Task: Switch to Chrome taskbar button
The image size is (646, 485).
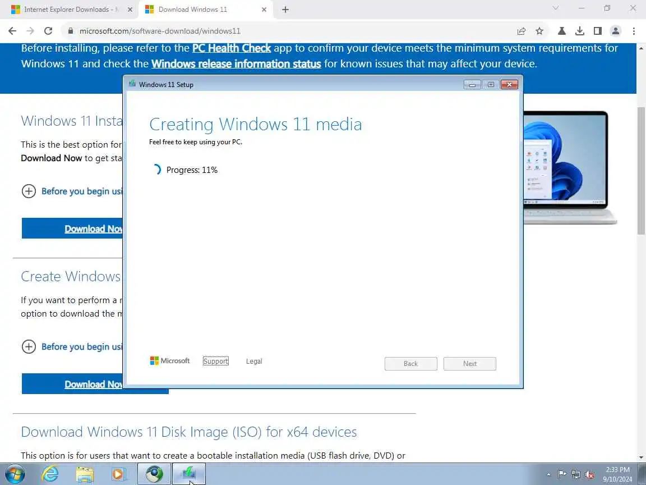Action: point(154,474)
